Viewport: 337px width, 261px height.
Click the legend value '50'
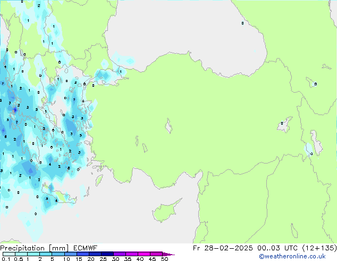pos(164,259)
